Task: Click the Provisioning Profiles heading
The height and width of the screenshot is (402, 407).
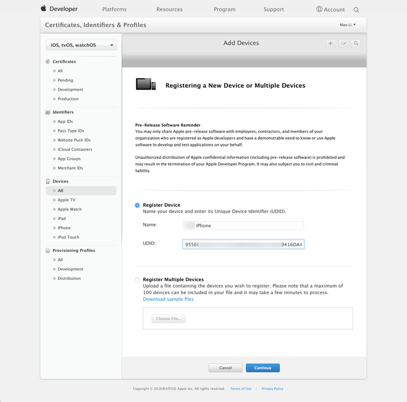Action: coord(74,251)
